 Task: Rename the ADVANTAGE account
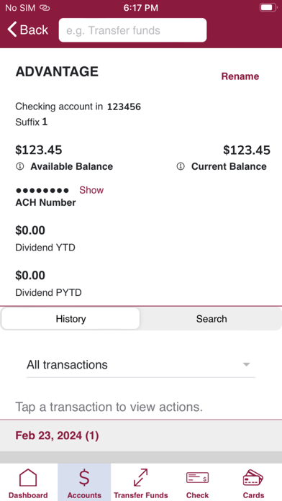pyautogui.click(x=240, y=76)
